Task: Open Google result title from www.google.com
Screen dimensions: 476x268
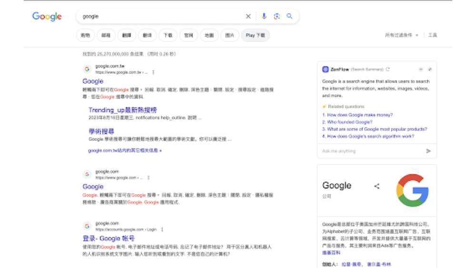Action: [x=93, y=187]
